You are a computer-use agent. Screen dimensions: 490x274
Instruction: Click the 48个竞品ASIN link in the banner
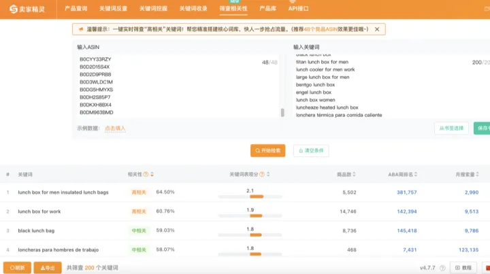pos(321,29)
